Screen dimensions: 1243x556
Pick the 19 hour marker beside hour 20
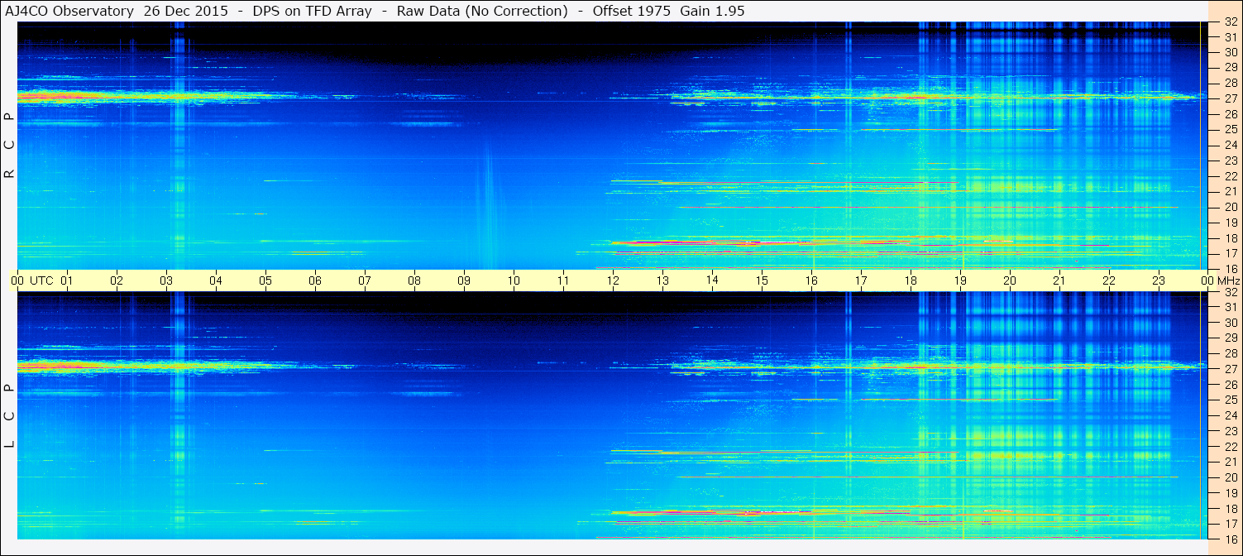(x=960, y=280)
